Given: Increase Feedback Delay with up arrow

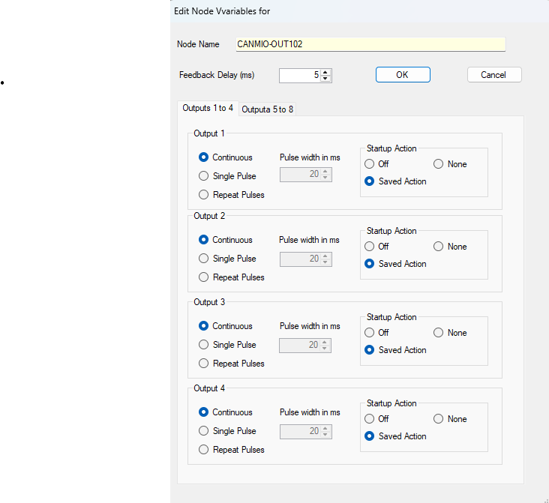Looking at the screenshot, I should click(326, 72).
